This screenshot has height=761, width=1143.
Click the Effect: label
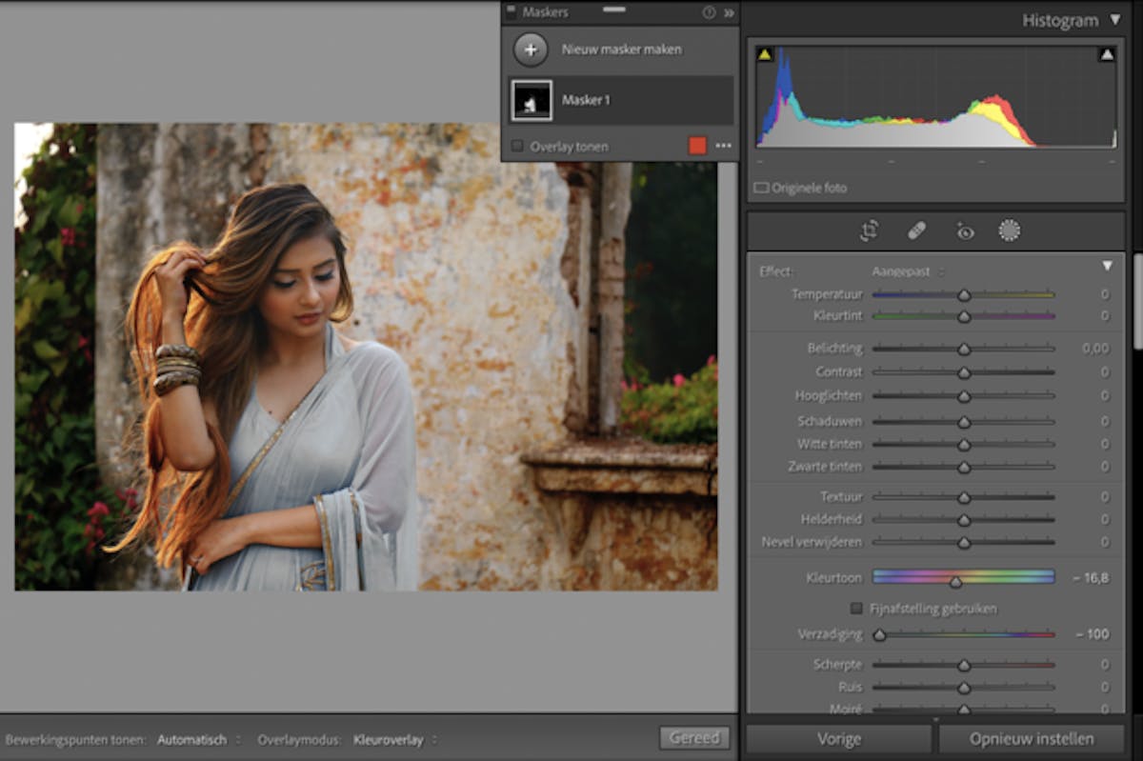[776, 271]
